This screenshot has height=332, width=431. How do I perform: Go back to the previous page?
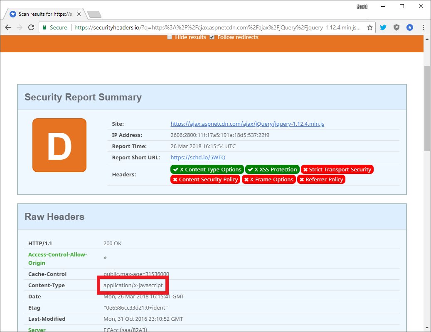tap(8, 27)
